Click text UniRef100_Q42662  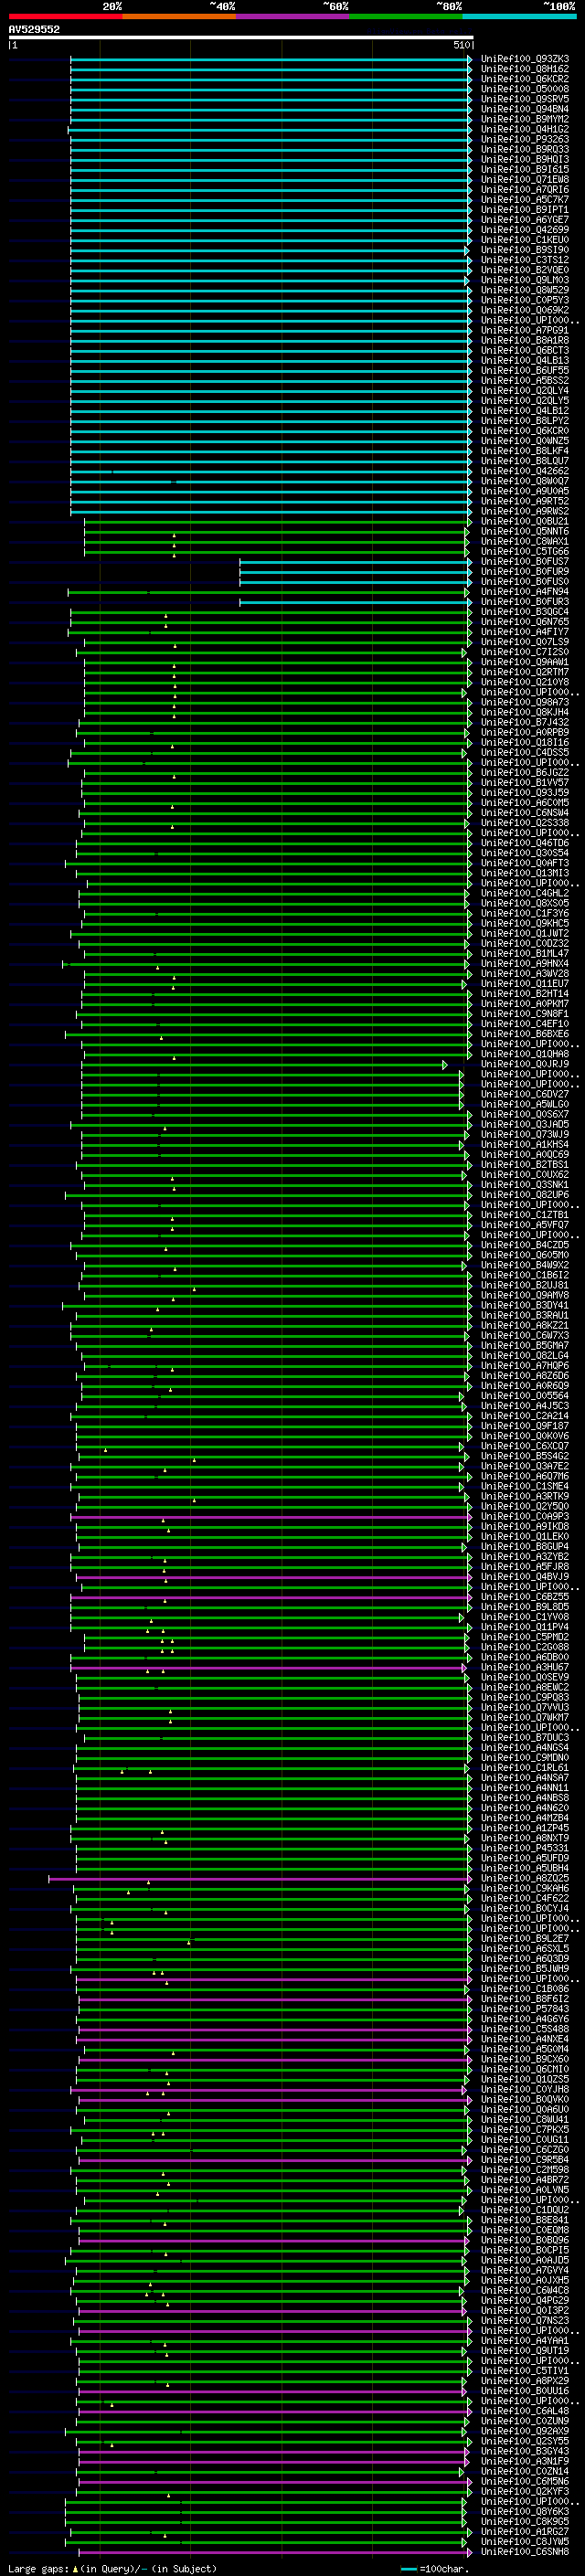coord(525,471)
